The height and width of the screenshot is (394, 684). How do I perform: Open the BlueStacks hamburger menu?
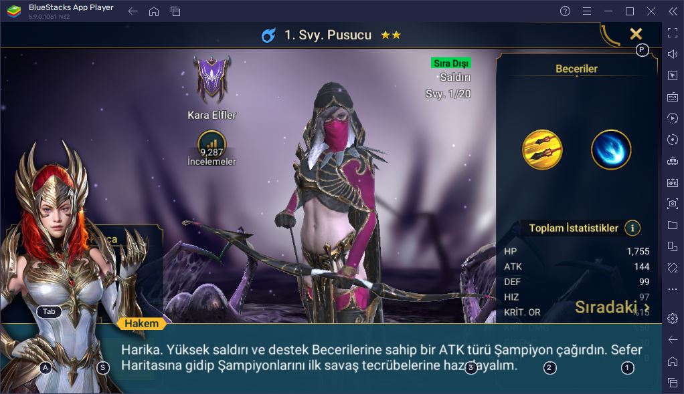(587, 11)
